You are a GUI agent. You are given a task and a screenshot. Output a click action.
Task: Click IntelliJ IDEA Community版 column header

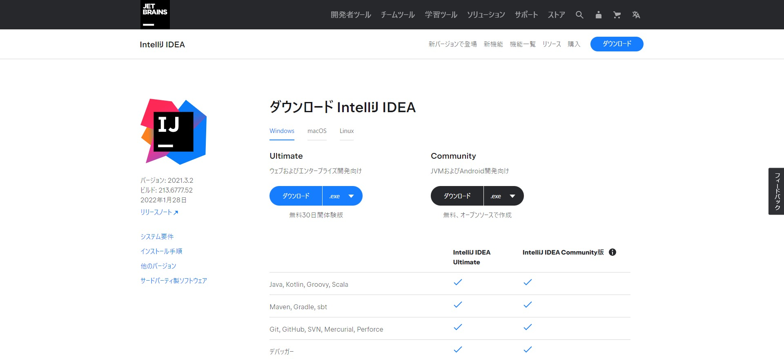pyautogui.click(x=563, y=252)
